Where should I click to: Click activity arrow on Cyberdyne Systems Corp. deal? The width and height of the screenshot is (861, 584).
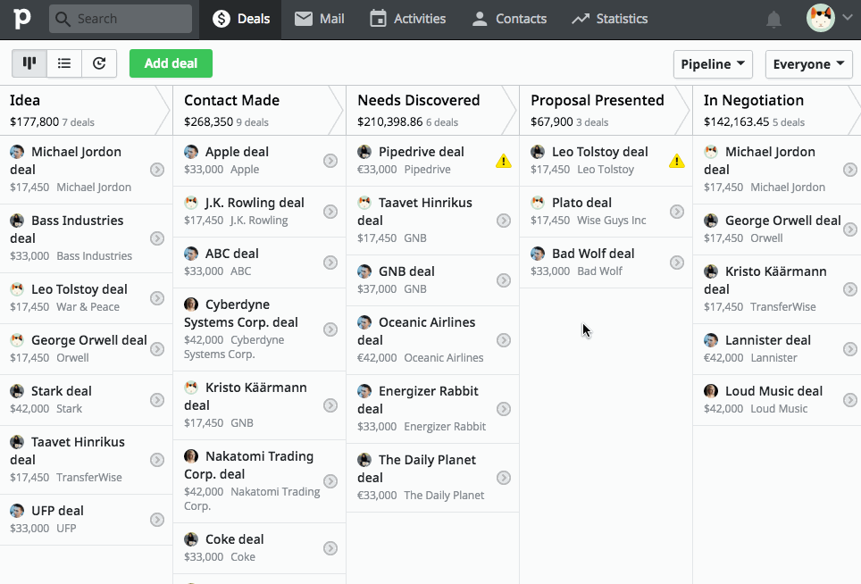pyautogui.click(x=330, y=330)
